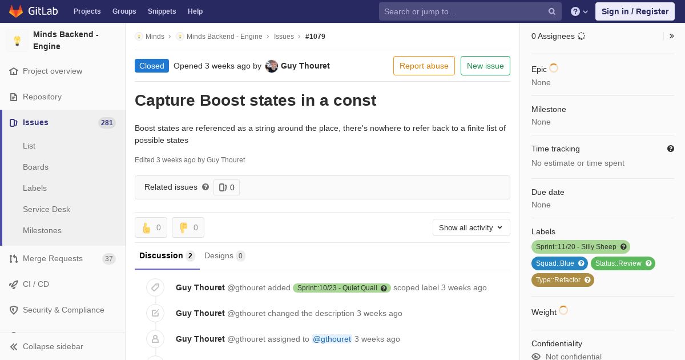
Task: Open the Guy Thouret author link
Action: click(x=305, y=66)
